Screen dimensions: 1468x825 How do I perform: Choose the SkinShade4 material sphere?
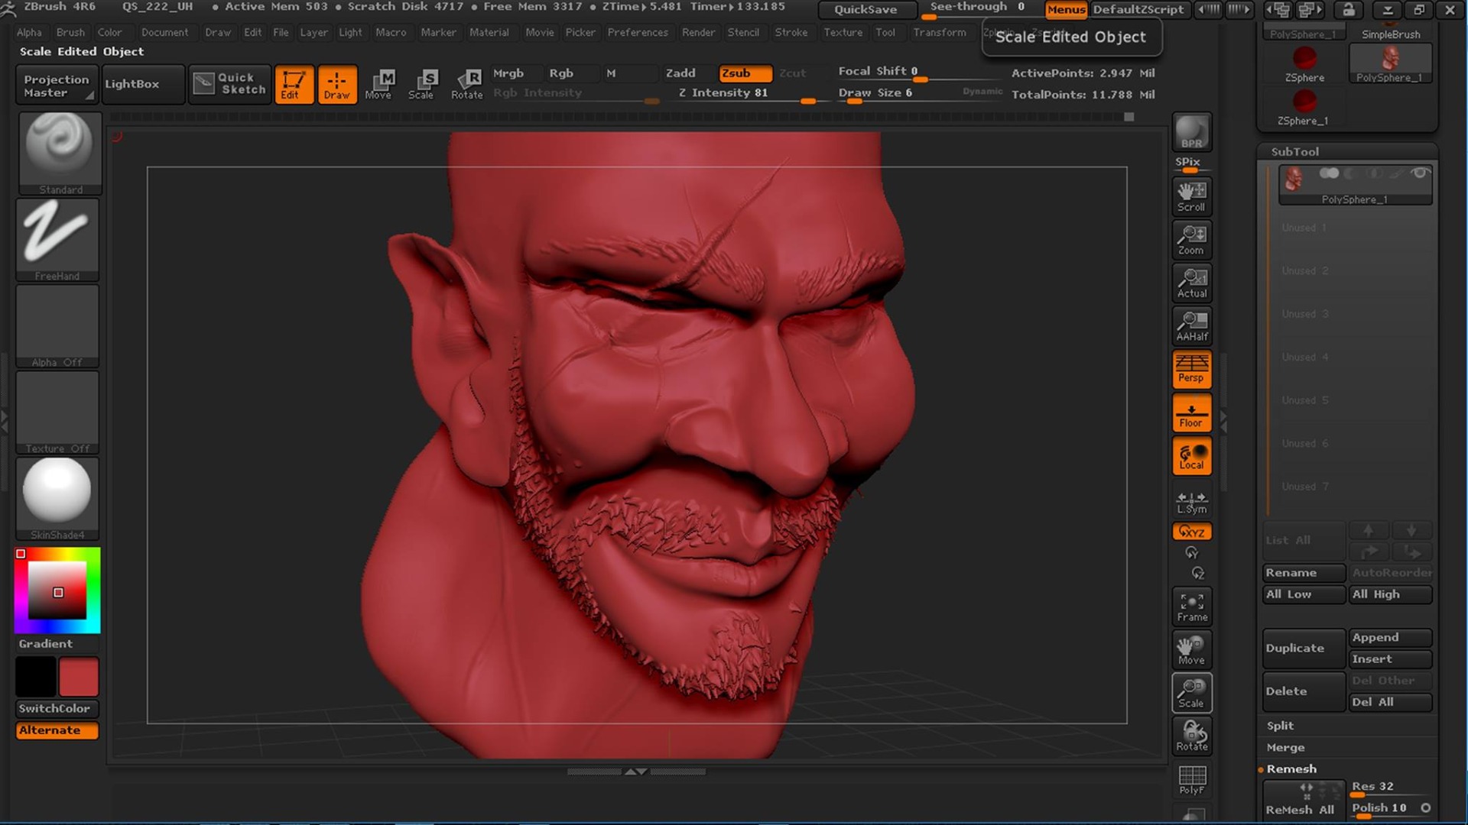(x=57, y=497)
